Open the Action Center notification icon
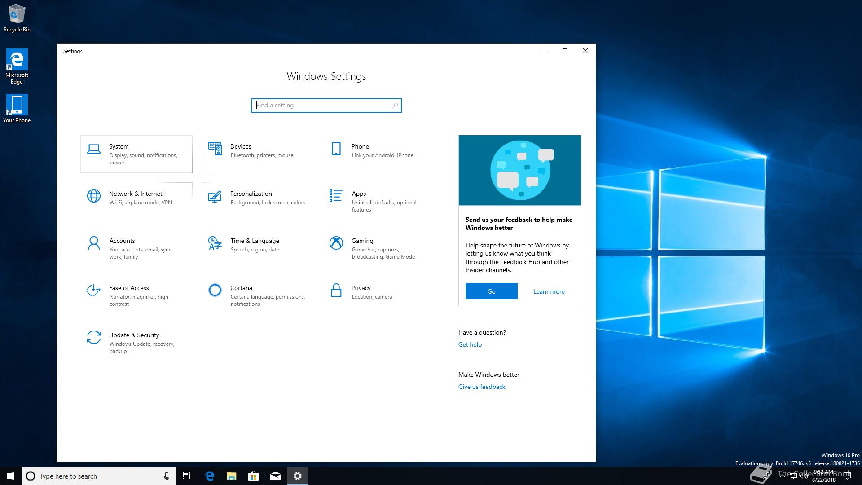 point(848,476)
